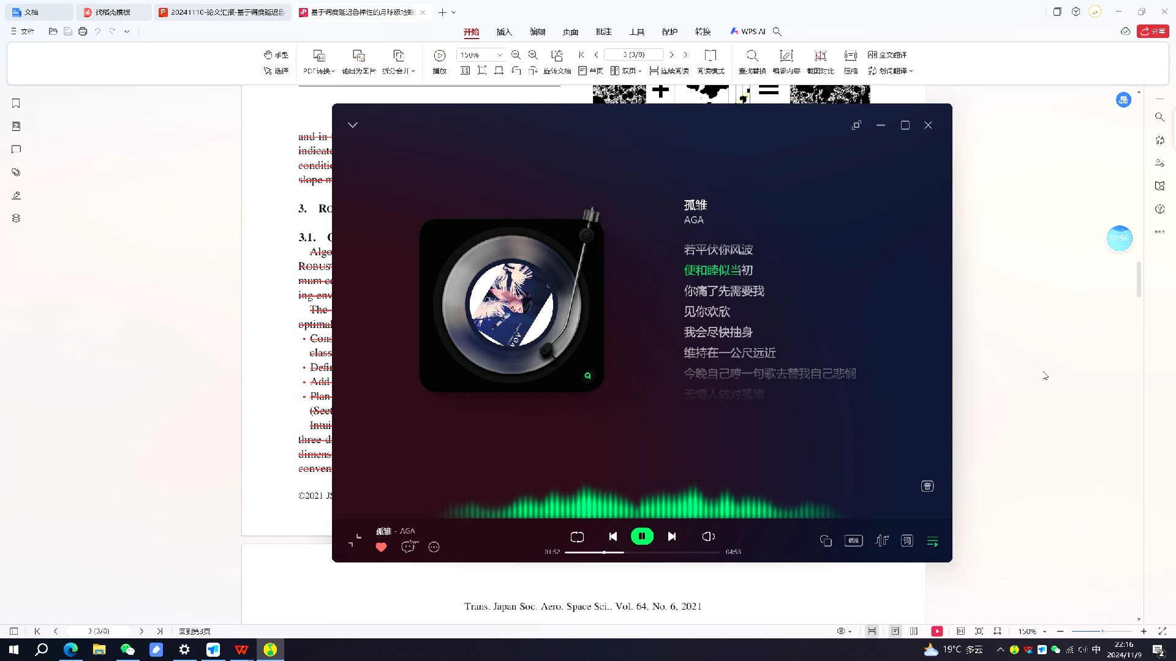
Task: Enable 单页 single page view
Action: [591, 71]
